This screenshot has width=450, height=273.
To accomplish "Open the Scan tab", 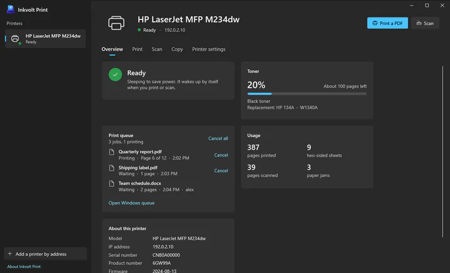I will click(x=157, y=49).
